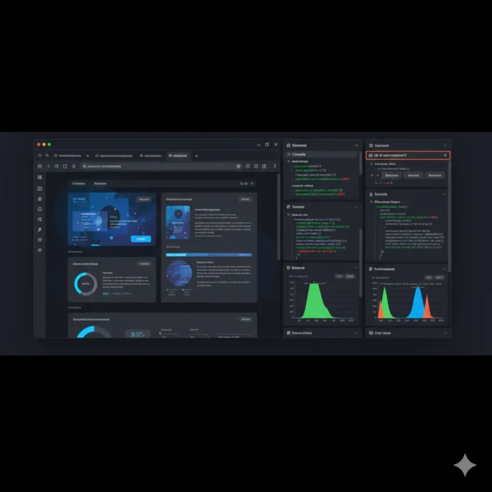Open dropdown arrow in the orange-outlined field
Viewport: 492px width, 492px height.
pyautogui.click(x=445, y=156)
